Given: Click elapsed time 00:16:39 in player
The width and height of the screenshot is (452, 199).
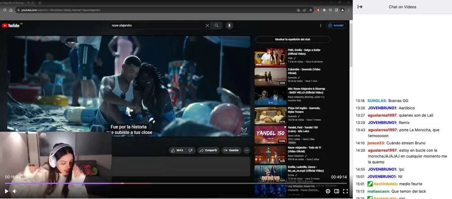Looking at the screenshot, I should click(13, 177).
